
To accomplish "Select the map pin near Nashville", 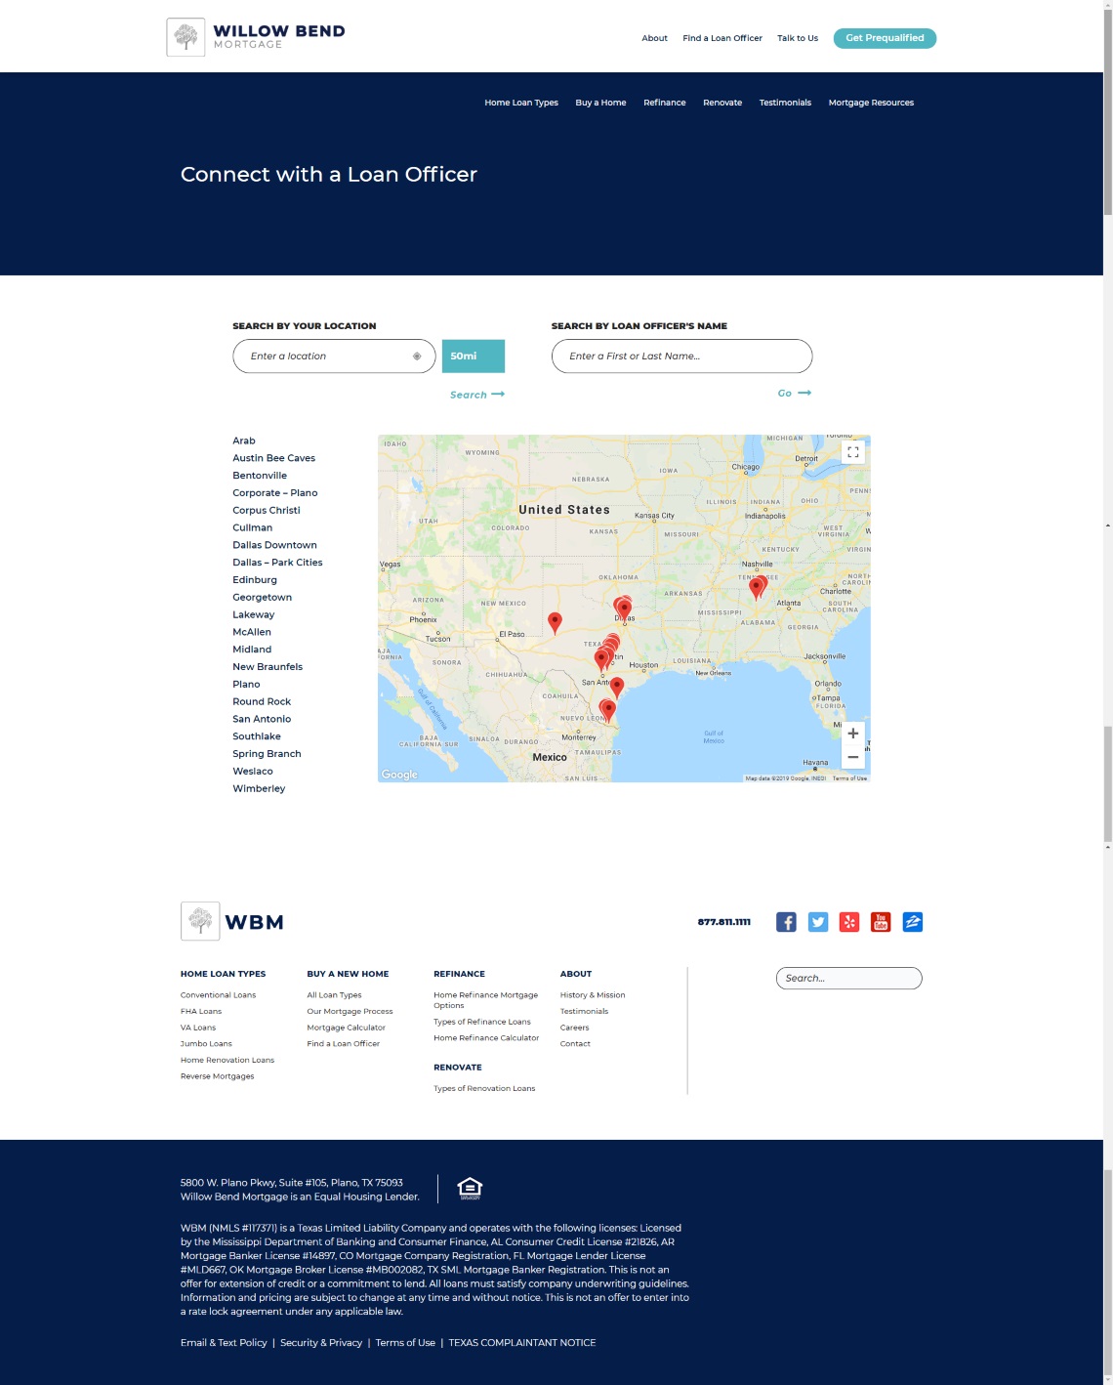I will tap(758, 587).
